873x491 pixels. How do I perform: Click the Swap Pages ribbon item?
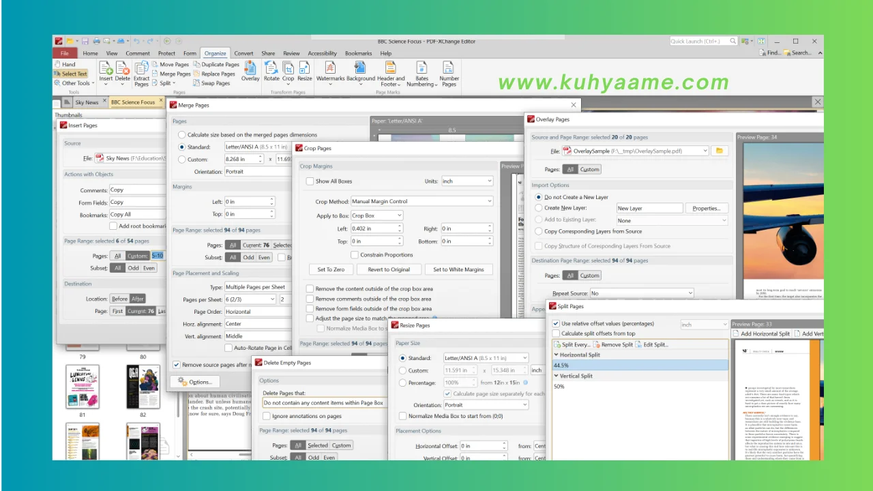[x=211, y=83]
